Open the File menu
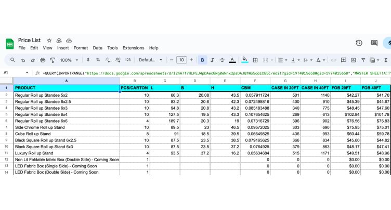This screenshot has width=391, height=210. point(22,48)
